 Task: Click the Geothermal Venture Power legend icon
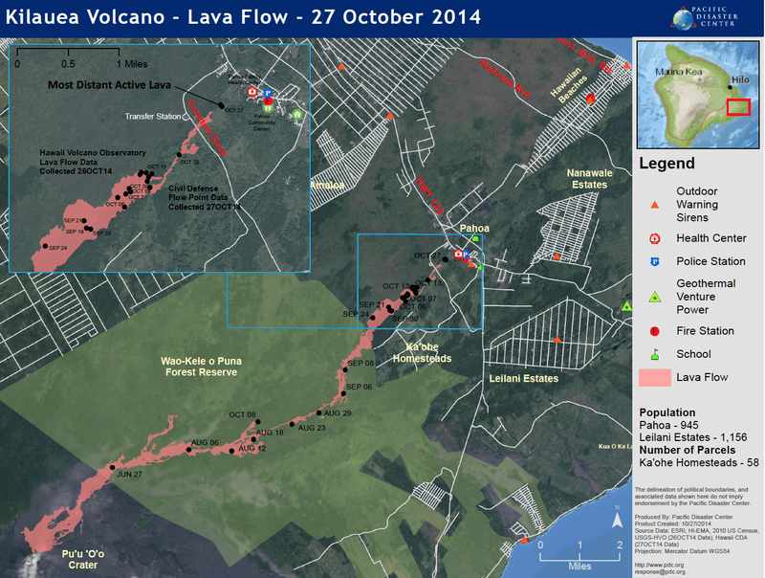(654, 297)
